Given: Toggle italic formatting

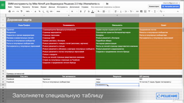Looking at the screenshot, I should point(85,11).
